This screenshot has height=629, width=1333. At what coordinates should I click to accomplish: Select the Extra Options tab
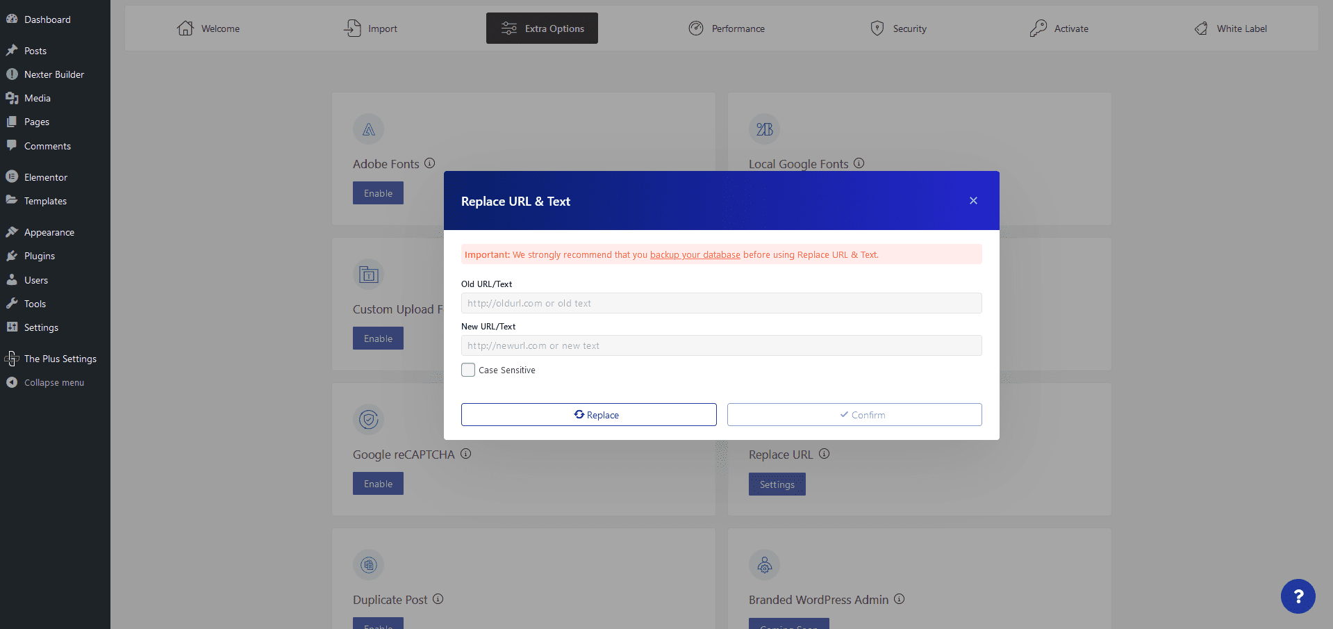542,28
